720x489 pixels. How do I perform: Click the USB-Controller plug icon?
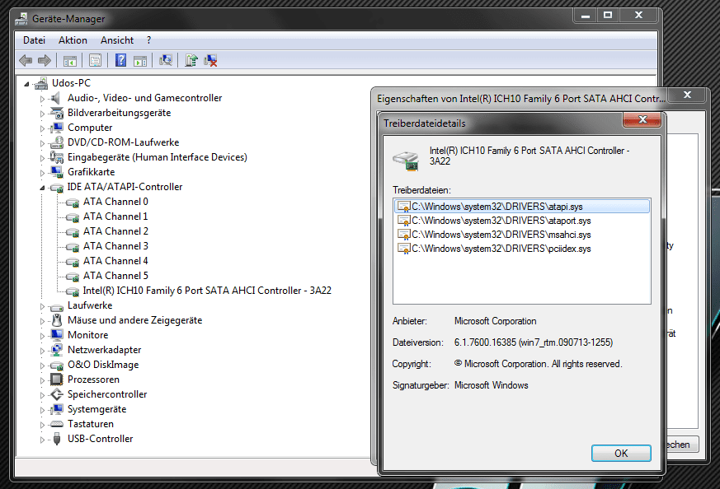click(56, 439)
